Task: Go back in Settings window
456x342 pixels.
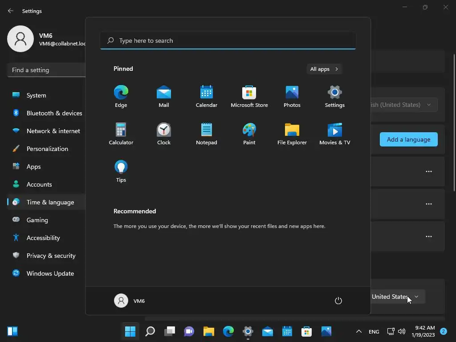Action: tap(11, 11)
